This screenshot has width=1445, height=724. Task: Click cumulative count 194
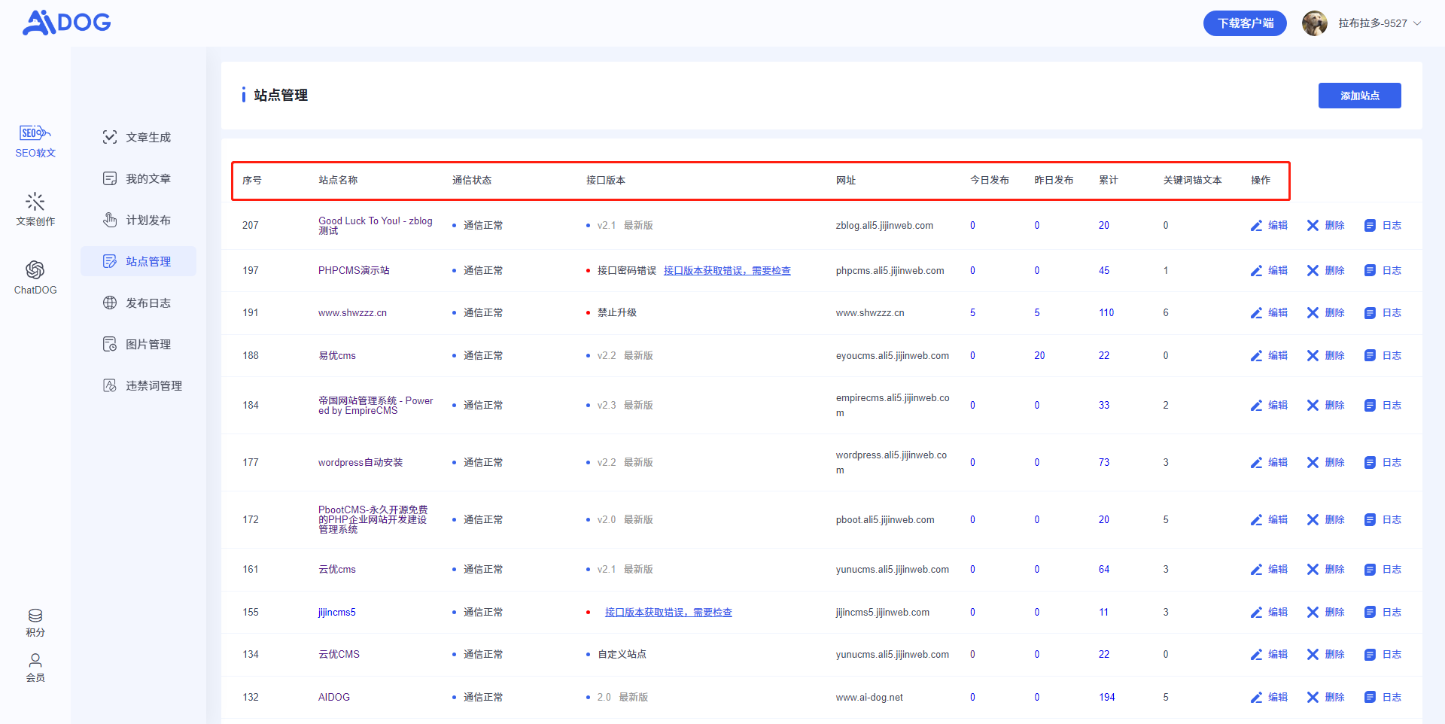pyautogui.click(x=1106, y=697)
